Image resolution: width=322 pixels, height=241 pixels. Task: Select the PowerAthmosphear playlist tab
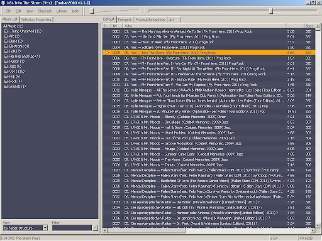[x=150, y=19]
